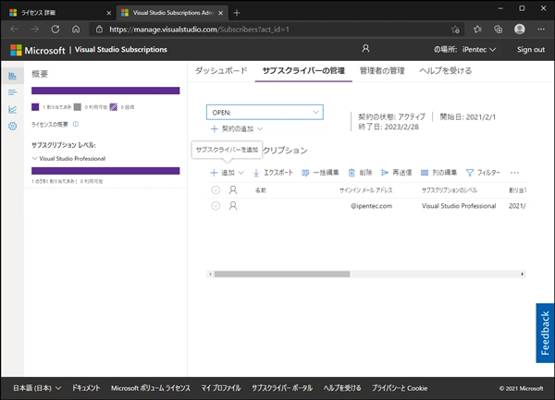Click the 削除 trash button
Screen dimensions: 555x400
360,173
